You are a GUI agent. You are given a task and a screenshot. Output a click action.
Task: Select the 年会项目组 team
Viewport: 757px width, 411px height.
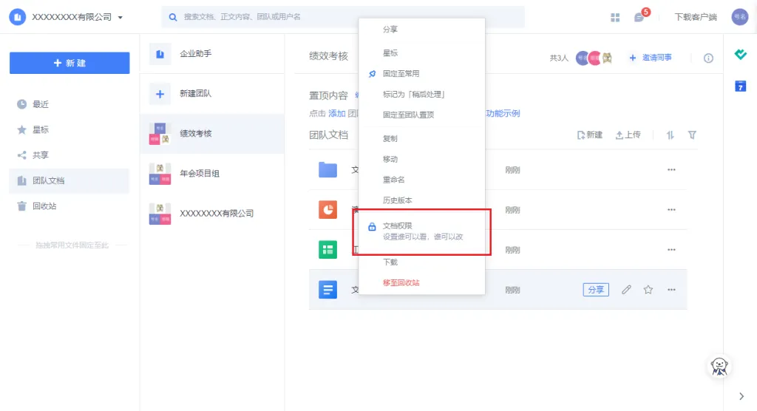tap(212, 174)
